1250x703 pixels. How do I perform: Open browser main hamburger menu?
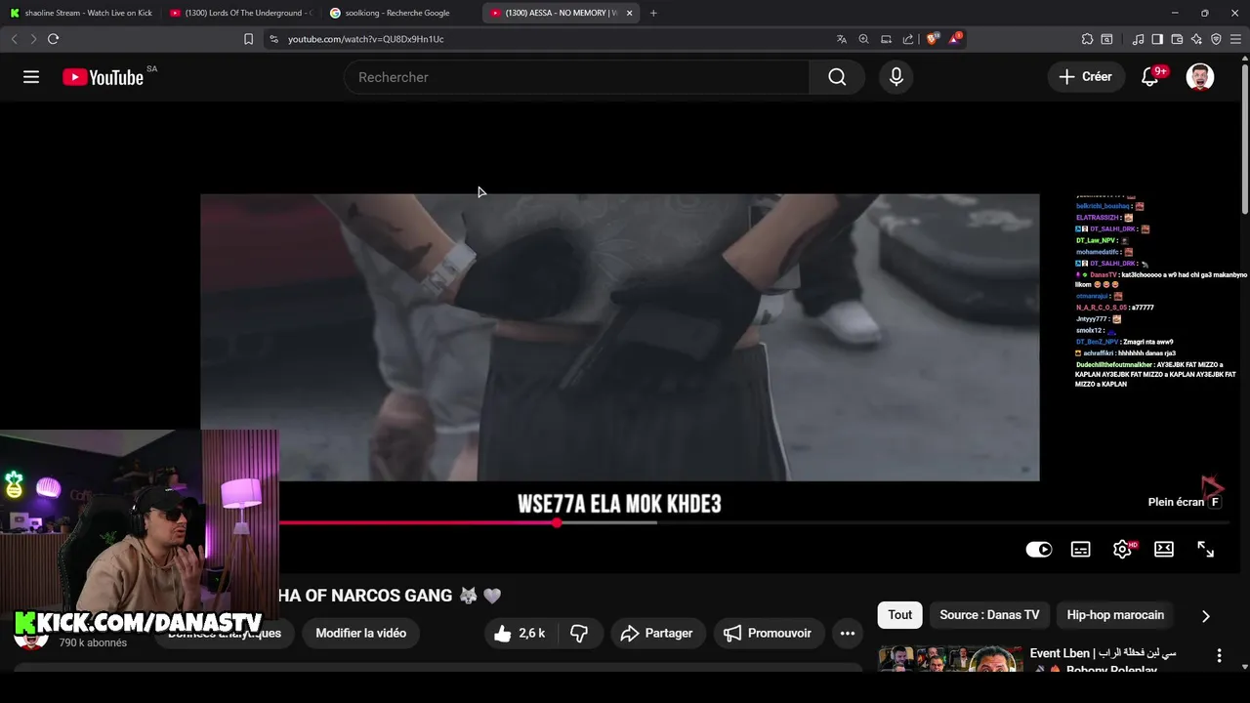[1235, 39]
